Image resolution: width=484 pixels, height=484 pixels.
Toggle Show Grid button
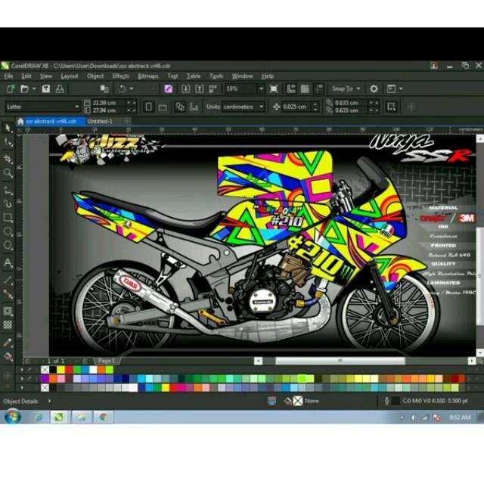(305, 89)
